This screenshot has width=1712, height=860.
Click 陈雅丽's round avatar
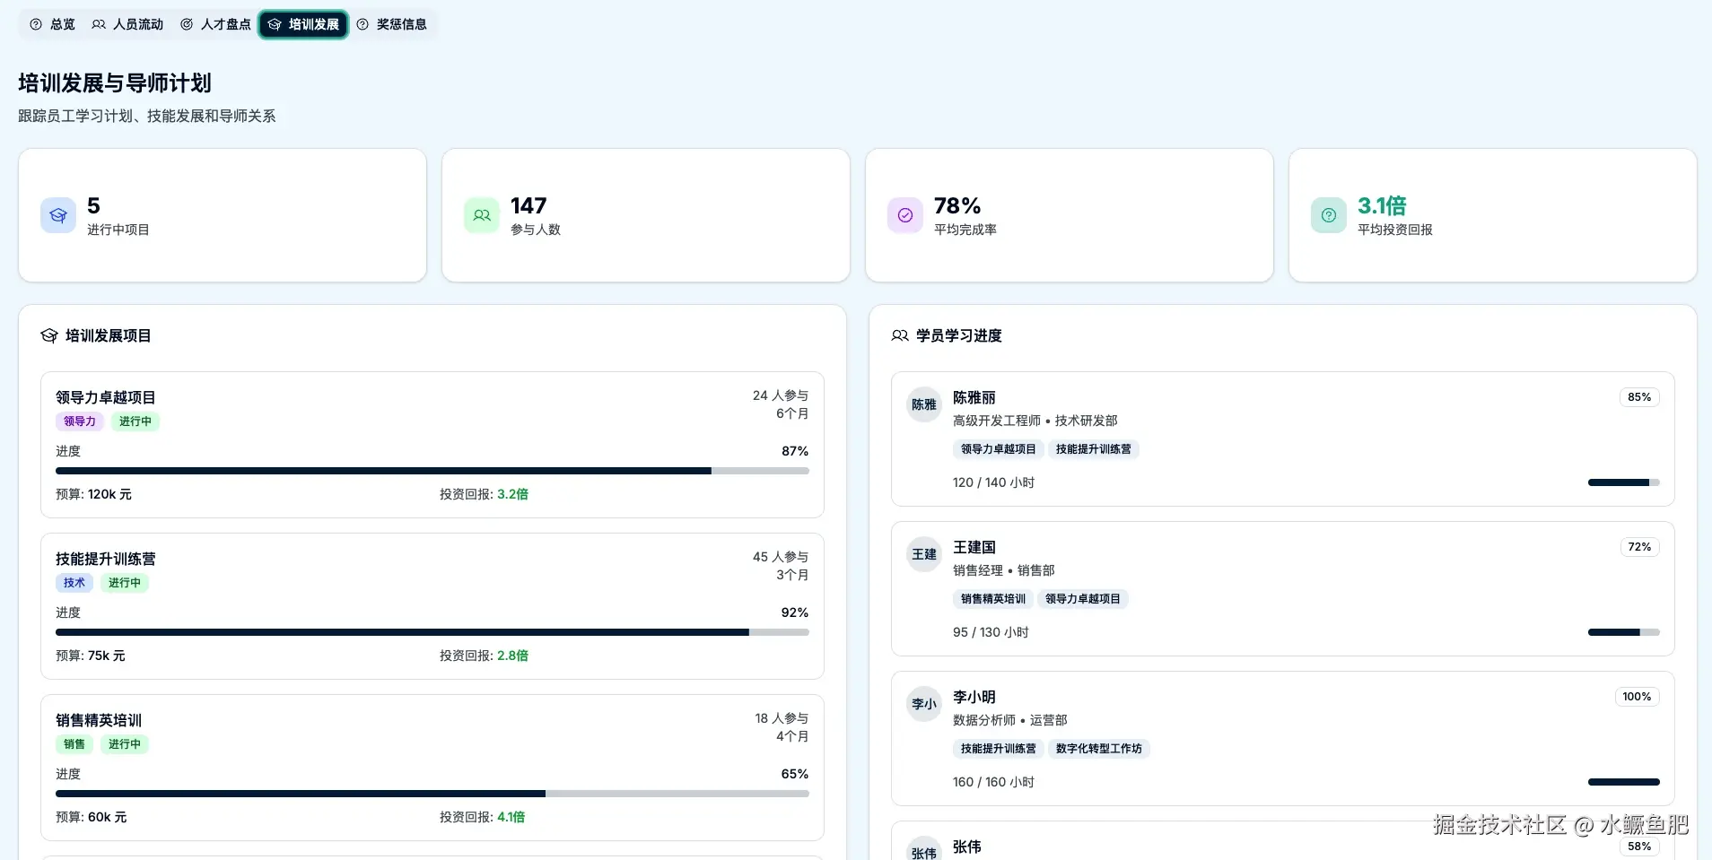[x=924, y=404]
